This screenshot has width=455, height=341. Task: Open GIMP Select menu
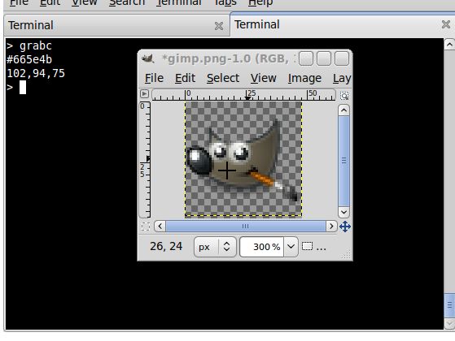tap(223, 78)
